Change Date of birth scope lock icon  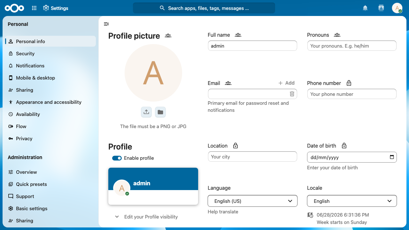[x=344, y=146]
